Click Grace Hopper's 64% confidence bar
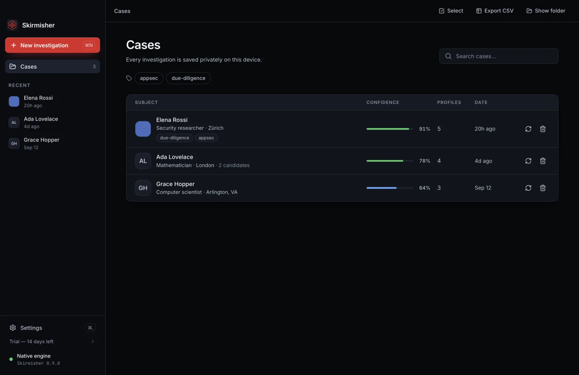The width and height of the screenshot is (579, 375). (390, 188)
